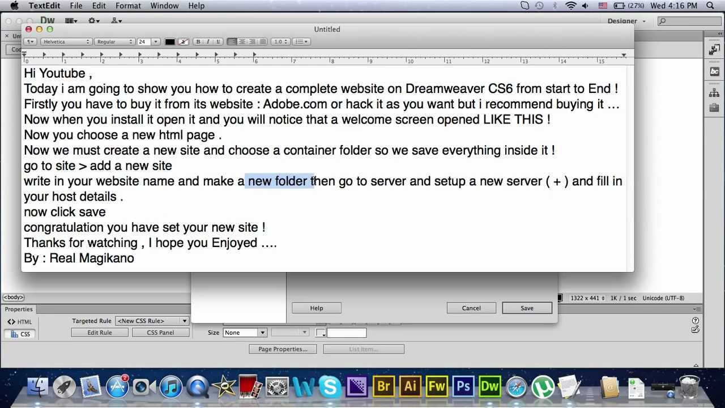This screenshot has height=408, width=725.
Task: Open Launchpad from the dock
Action: 64,387
